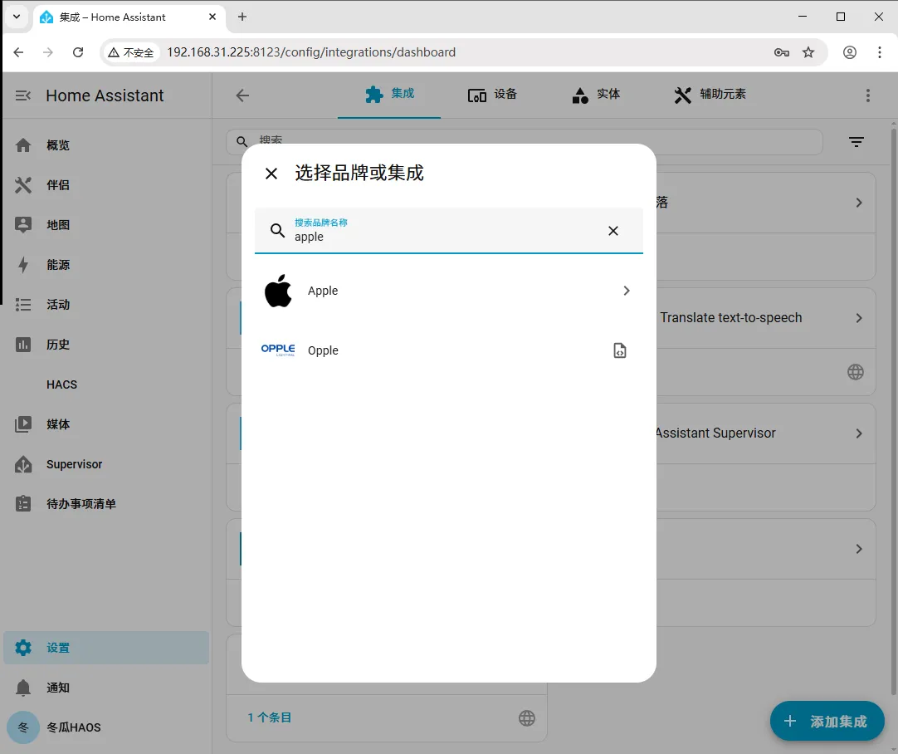Expand the card chevron ending with 落
898x754 pixels.
(x=858, y=203)
